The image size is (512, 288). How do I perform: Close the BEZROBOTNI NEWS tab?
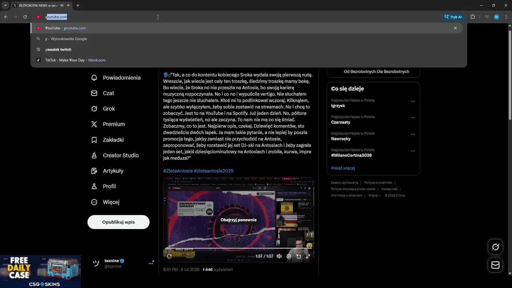tap(68, 6)
